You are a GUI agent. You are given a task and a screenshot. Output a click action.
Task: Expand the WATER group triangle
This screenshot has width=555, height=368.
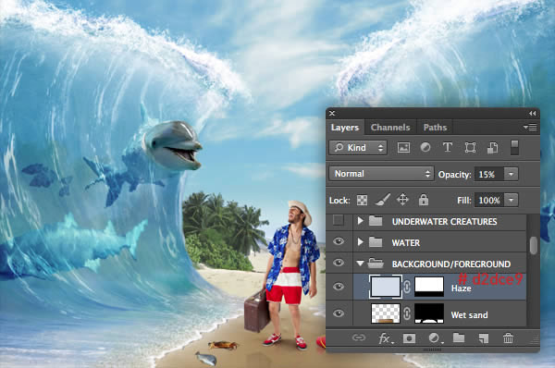coord(361,242)
